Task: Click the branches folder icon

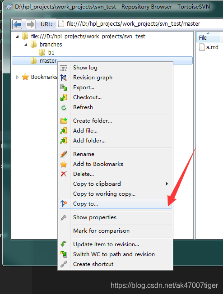Action: [33, 44]
